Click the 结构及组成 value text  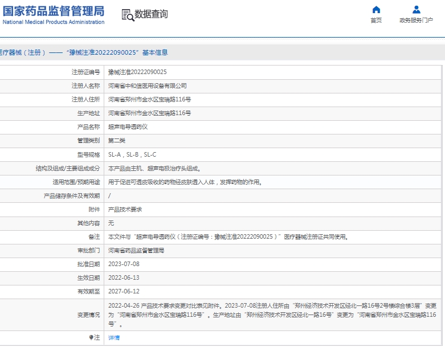tap(154, 169)
